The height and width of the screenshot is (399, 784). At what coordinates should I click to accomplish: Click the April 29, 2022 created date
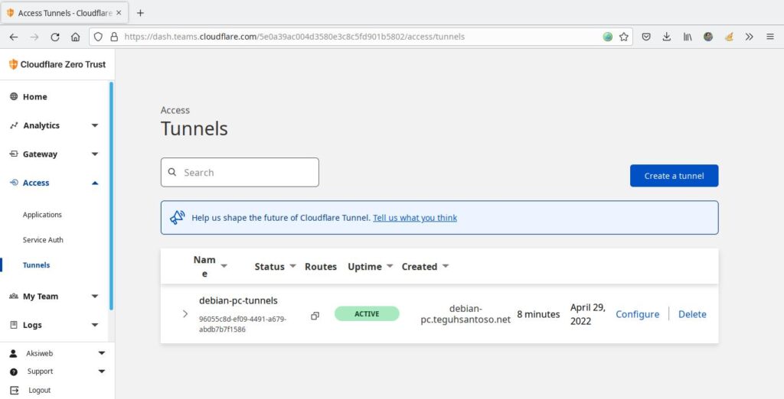(x=588, y=314)
